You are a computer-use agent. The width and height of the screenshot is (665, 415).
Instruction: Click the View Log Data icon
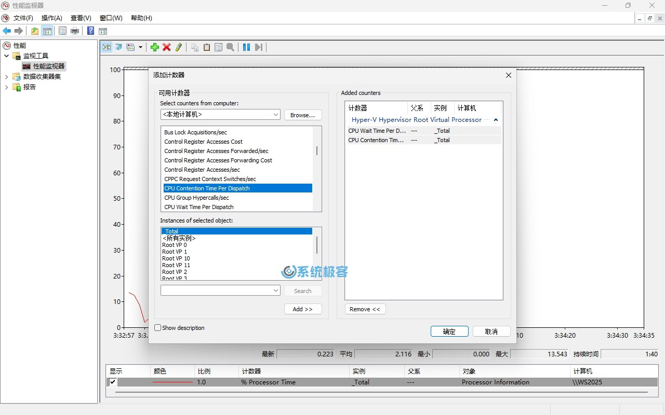(118, 47)
